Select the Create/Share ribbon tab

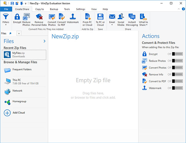(x=22, y=9)
